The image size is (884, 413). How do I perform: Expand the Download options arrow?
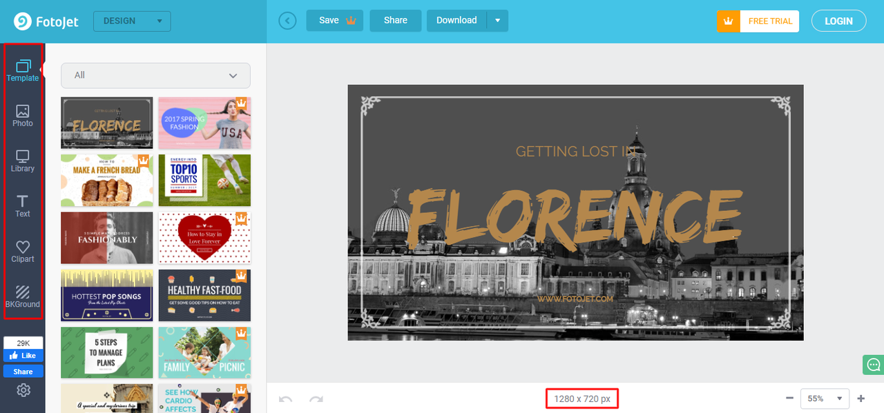[x=497, y=21]
